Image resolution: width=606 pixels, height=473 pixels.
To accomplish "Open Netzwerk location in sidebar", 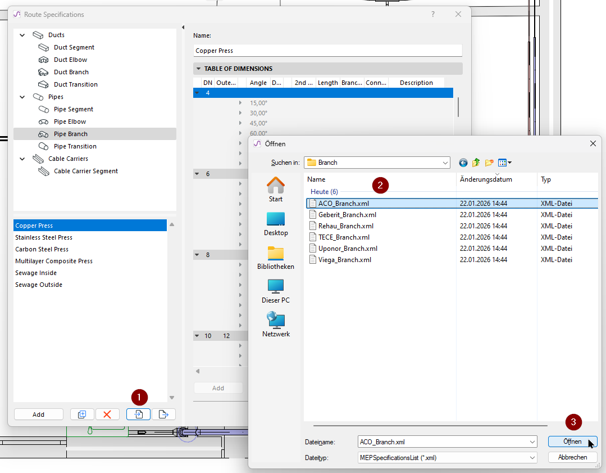I will 276,325.
